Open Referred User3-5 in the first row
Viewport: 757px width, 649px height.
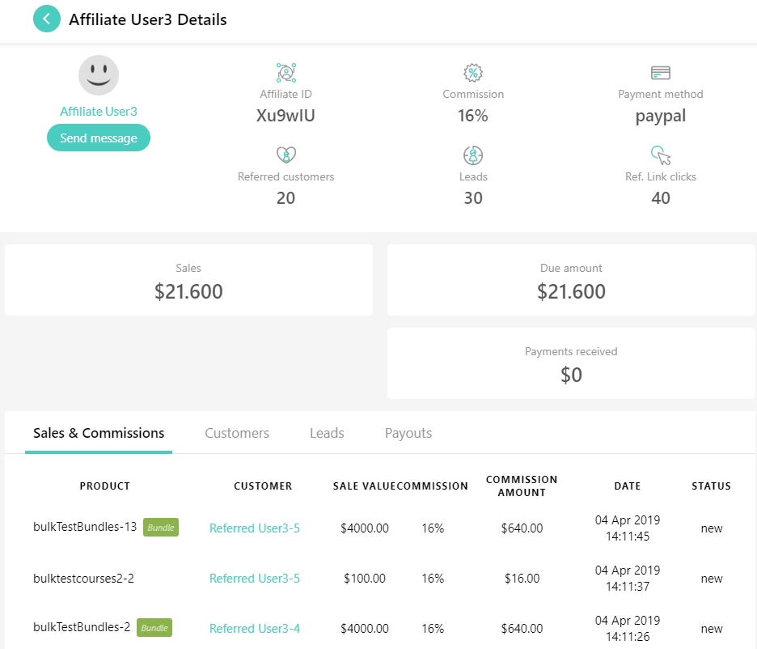point(255,528)
